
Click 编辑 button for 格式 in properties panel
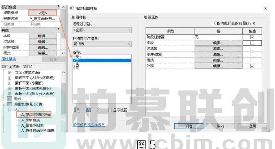pos(43,53)
